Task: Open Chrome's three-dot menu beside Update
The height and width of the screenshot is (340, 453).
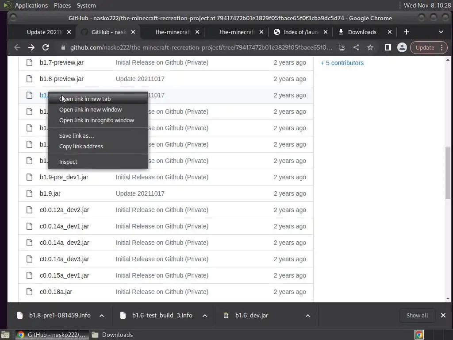Action: coord(442,48)
